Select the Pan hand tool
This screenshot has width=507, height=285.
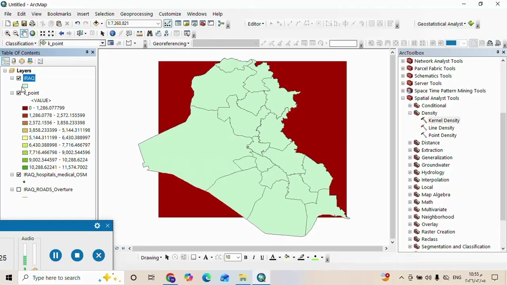point(24,34)
